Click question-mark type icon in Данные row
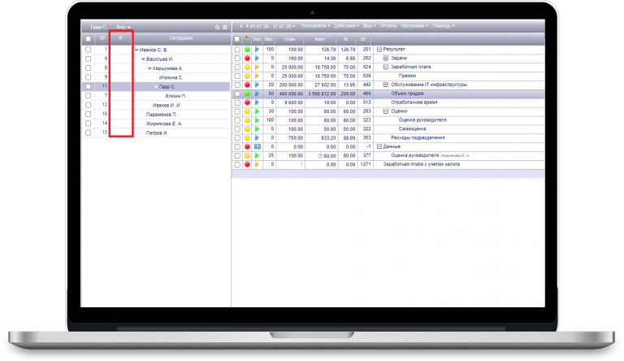The width and height of the screenshot is (624, 361). click(x=258, y=146)
